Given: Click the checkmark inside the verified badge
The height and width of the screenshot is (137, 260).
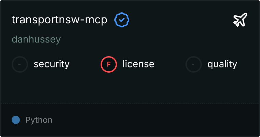Looking at the screenshot, I should click(x=122, y=20).
